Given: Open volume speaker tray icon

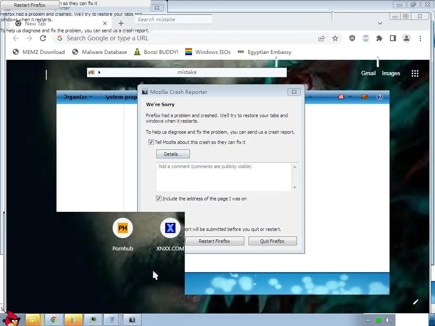Looking at the screenshot, I should [x=388, y=320].
